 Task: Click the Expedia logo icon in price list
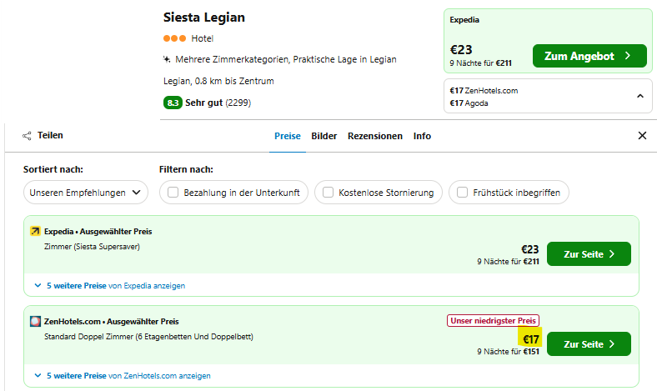(x=35, y=231)
